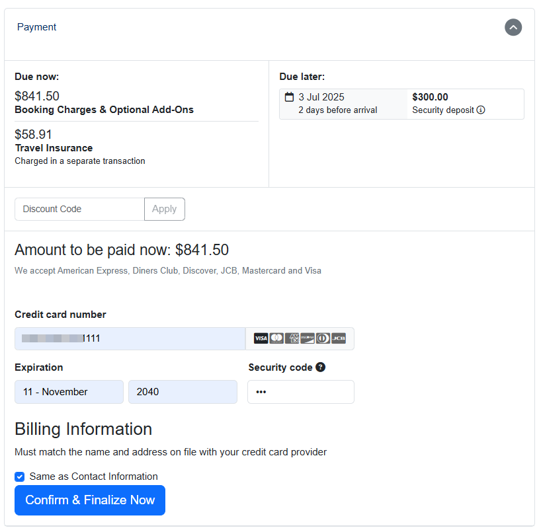Click the Payment section header
Viewport: 541px width, 532px height.
click(37, 27)
